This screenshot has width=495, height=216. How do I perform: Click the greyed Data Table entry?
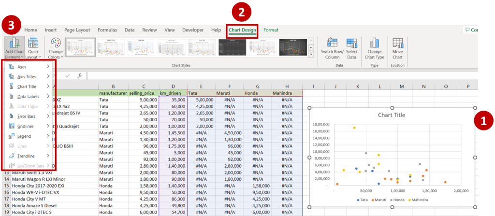pyautogui.click(x=29, y=106)
